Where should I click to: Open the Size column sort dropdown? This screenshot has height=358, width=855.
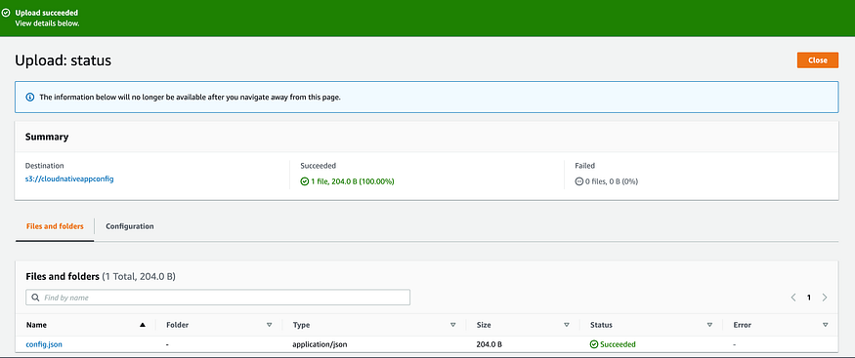(x=566, y=325)
